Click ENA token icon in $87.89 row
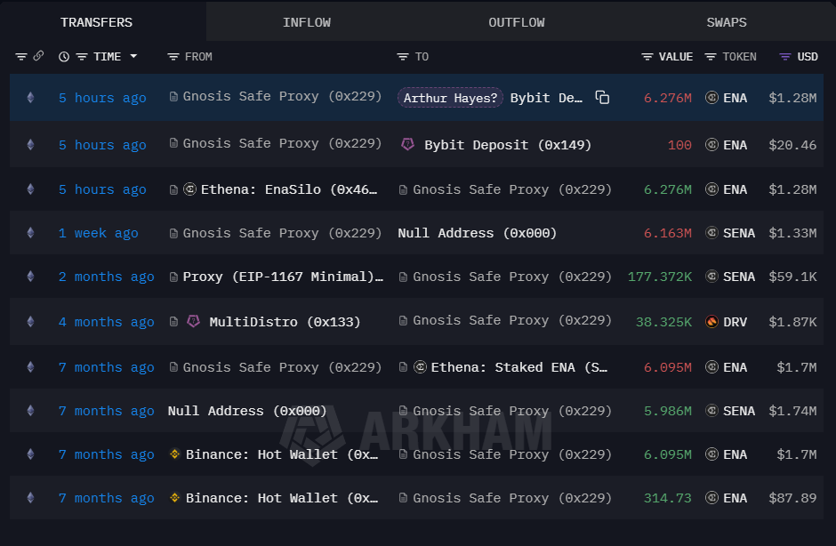 [711, 497]
